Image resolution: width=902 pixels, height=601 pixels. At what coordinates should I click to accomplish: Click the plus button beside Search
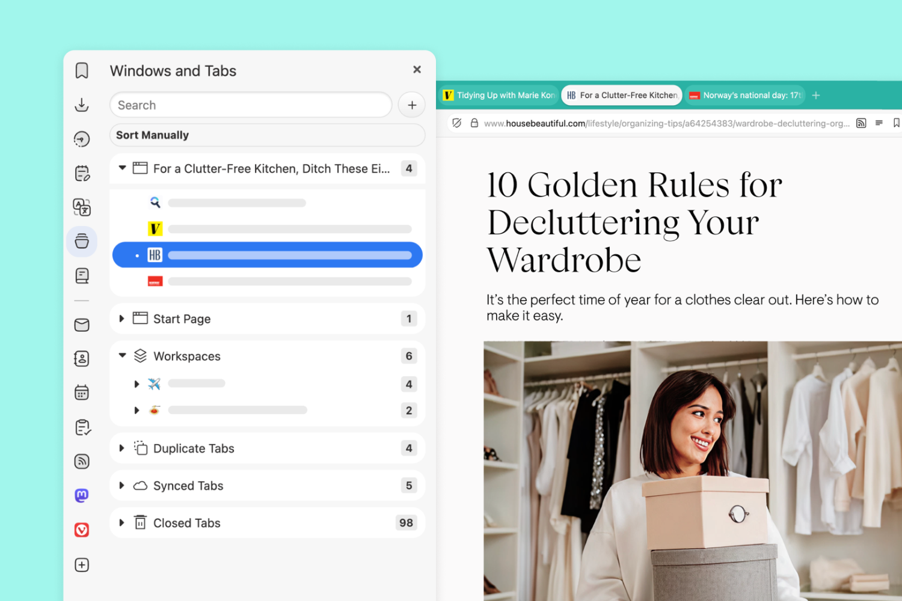[x=412, y=105]
